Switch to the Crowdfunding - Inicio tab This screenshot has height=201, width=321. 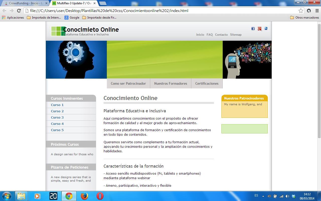(25, 3)
